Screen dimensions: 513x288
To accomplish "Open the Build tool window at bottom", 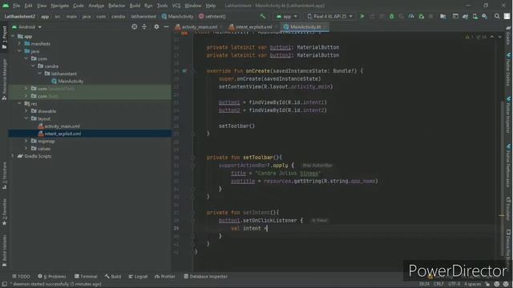I will (x=113, y=277).
